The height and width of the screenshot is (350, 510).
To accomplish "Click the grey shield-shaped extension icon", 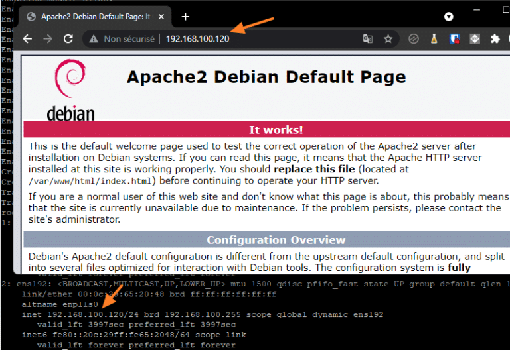I will coord(475,39).
